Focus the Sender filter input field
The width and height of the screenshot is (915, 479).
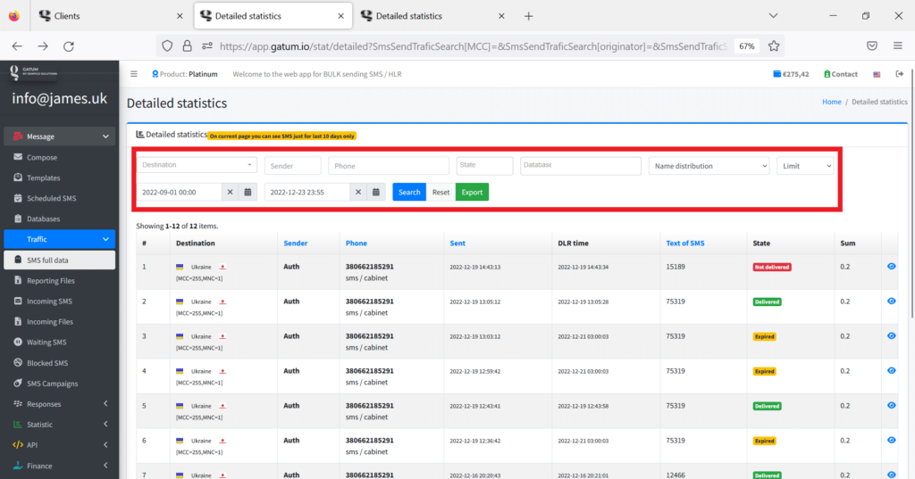[x=292, y=166]
